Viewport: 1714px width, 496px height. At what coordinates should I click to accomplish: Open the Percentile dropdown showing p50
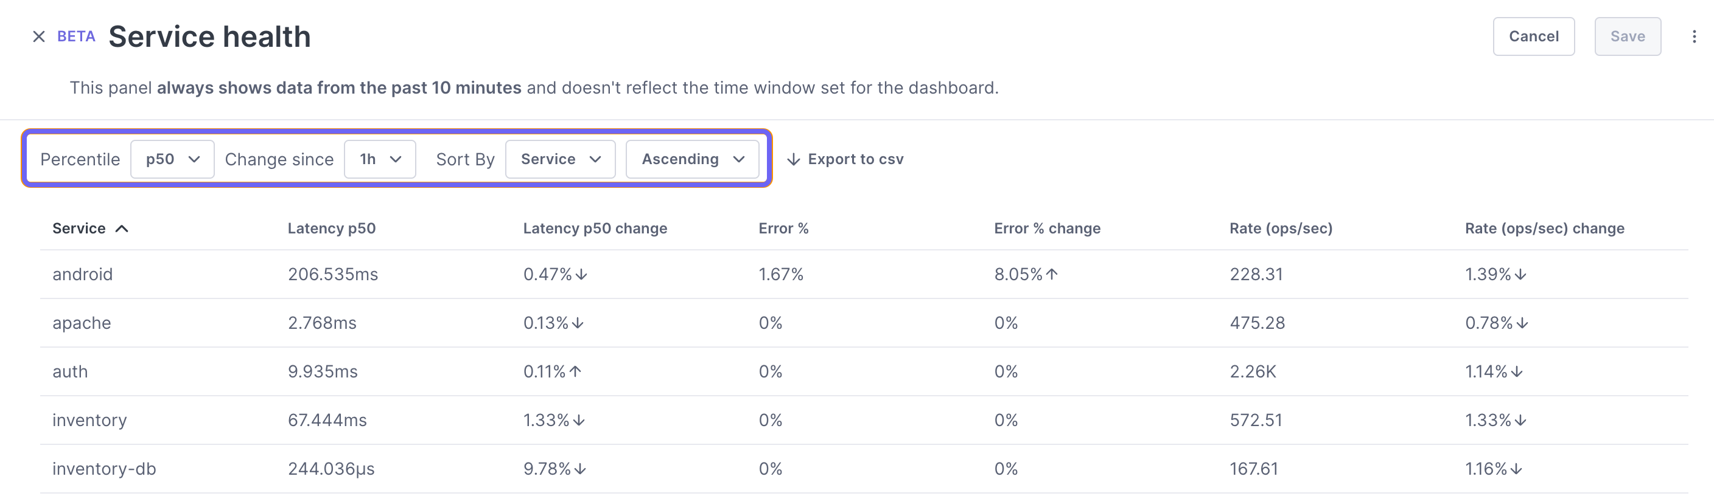172,159
